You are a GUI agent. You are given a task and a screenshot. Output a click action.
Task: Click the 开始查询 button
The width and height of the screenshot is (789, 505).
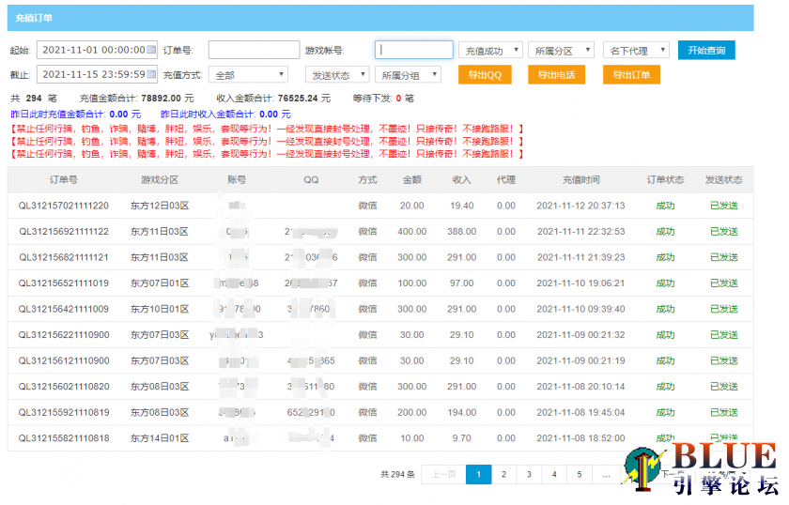(x=706, y=51)
